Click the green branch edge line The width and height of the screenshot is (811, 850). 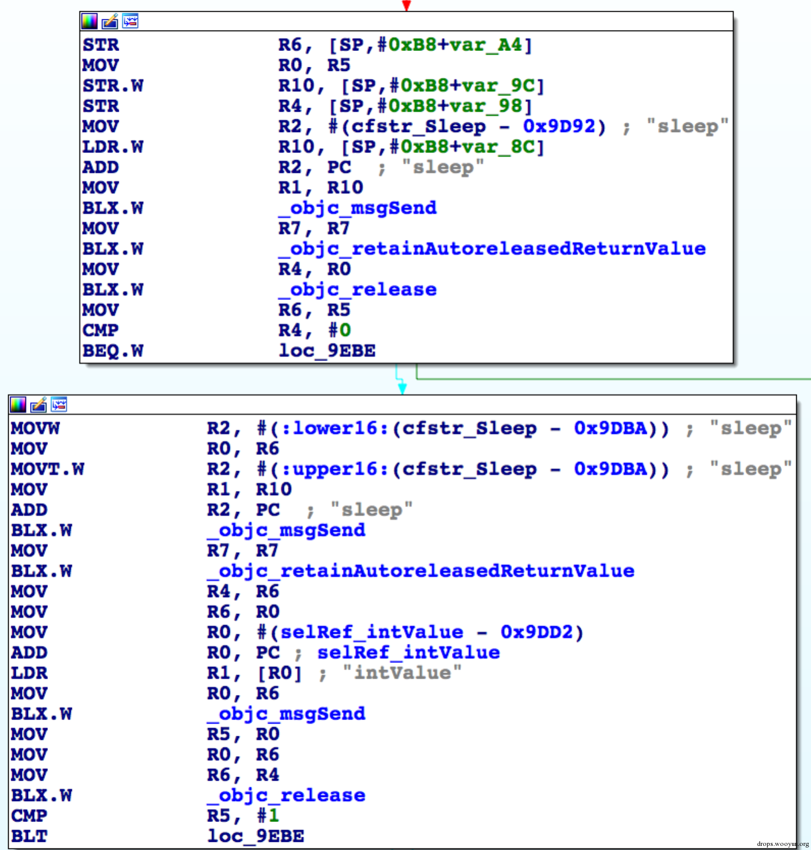611,379
